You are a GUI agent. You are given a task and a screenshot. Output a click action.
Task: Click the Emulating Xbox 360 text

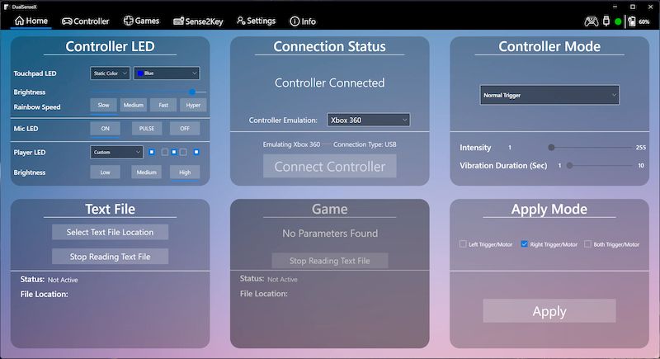coord(291,144)
